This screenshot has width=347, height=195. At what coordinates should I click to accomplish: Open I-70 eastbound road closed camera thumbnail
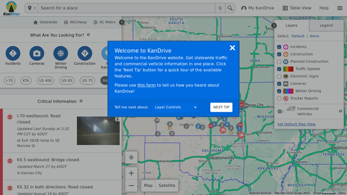pos(98,131)
